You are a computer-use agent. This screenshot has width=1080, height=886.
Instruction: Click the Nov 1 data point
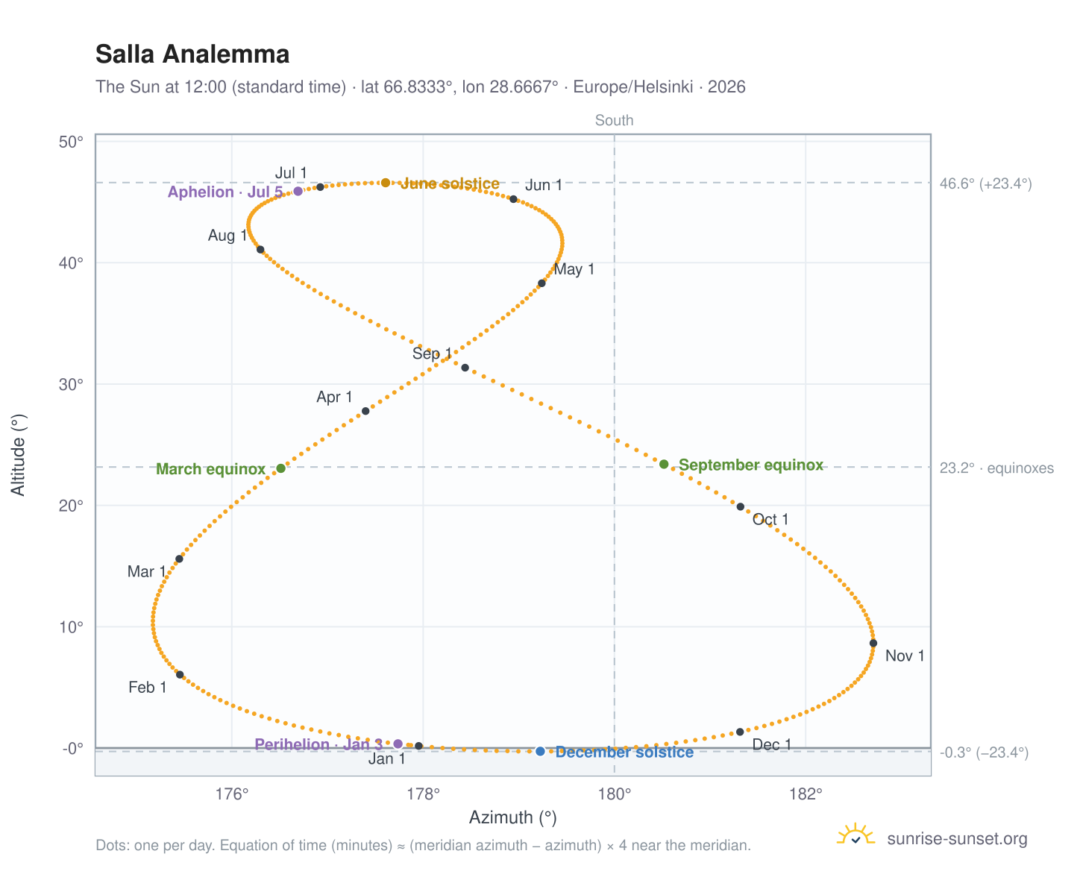tap(873, 643)
